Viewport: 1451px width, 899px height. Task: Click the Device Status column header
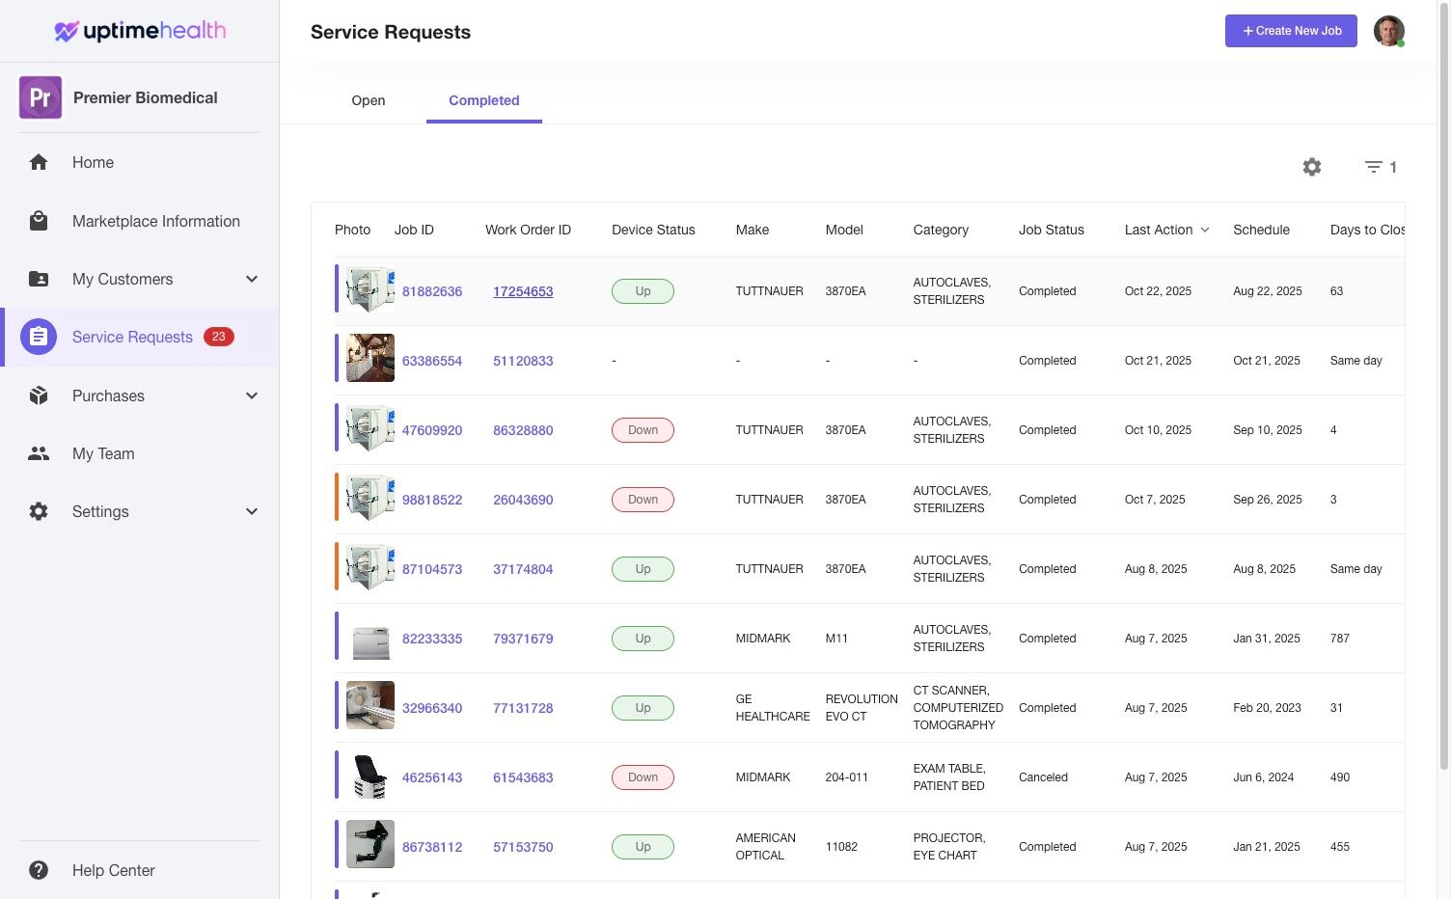pos(653,230)
